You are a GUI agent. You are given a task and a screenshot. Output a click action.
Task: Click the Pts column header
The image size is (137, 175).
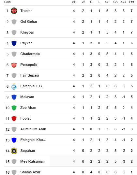(132, 2)
